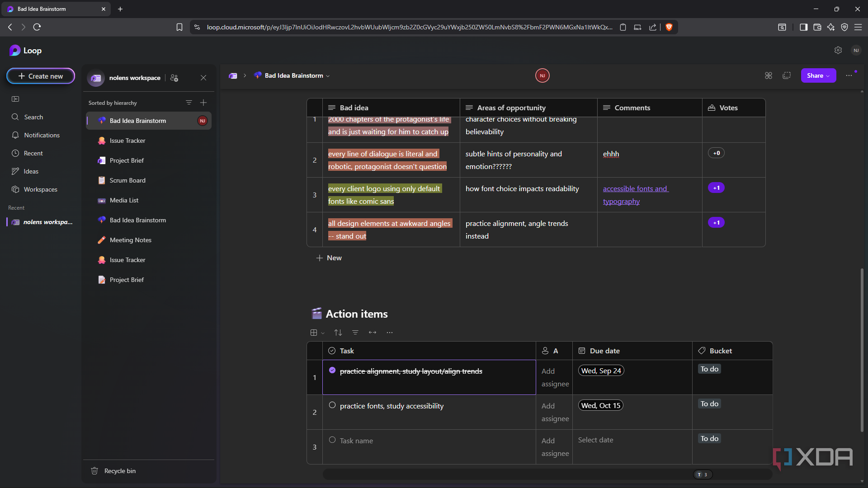Click the Loop app logo
This screenshot has width=868, height=488.
[x=15, y=51]
